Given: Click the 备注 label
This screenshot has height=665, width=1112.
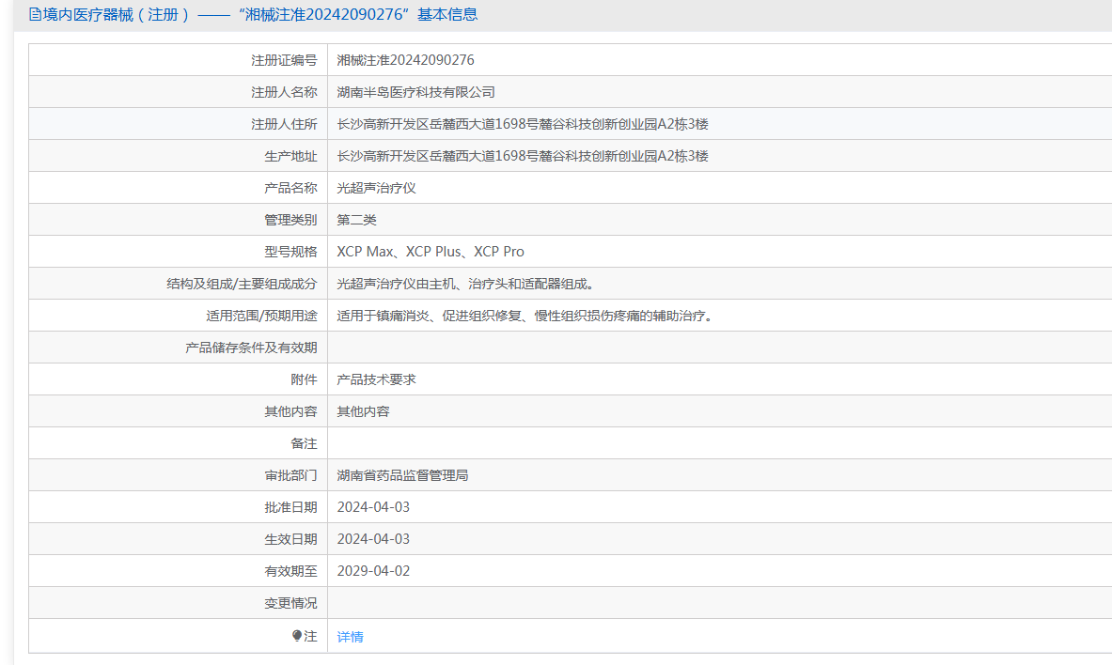Looking at the screenshot, I should pos(304,443).
